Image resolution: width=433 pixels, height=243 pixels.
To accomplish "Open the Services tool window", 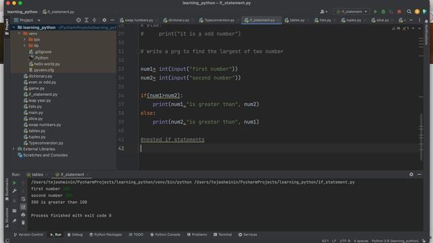I will pos(248,235).
